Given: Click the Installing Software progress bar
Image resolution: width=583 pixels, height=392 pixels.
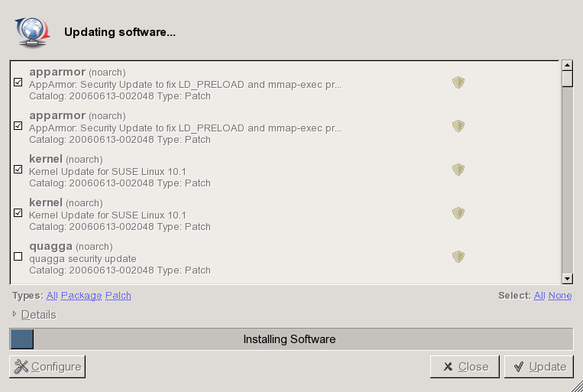Looking at the screenshot, I should 290,339.
